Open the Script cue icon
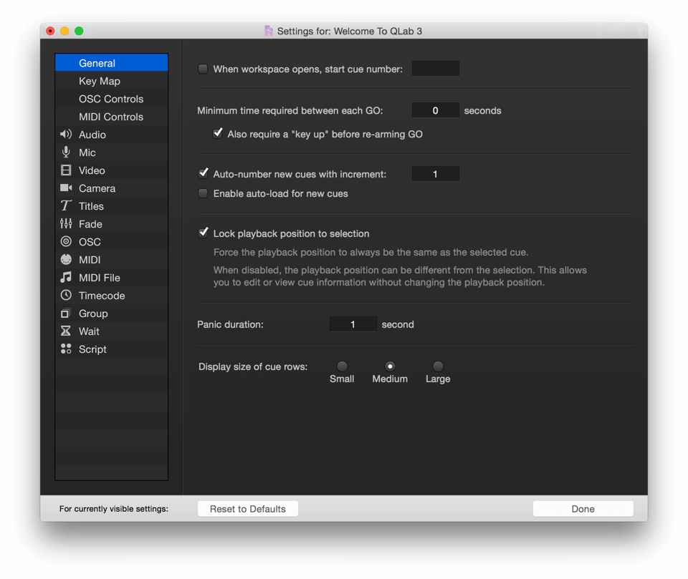Image resolution: width=688 pixels, height=579 pixels. tap(66, 349)
